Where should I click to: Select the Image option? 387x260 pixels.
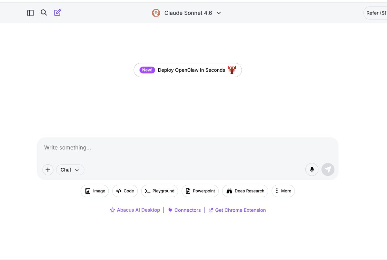95,191
